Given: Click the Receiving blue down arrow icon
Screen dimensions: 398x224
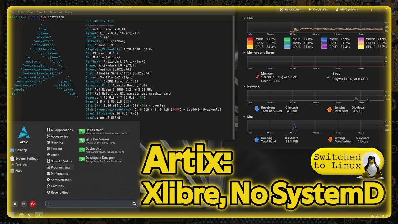Looking at the screenshot, I should click(x=257, y=109).
